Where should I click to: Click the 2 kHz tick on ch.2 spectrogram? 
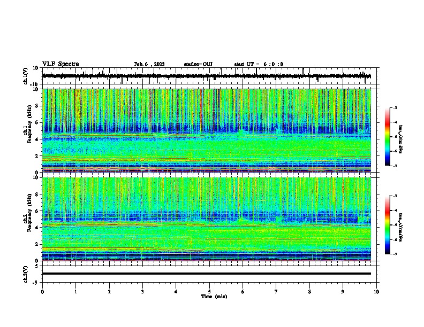[x=37, y=244]
